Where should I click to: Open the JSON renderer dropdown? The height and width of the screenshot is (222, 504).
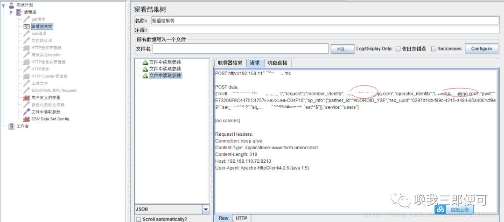[x=206, y=209]
